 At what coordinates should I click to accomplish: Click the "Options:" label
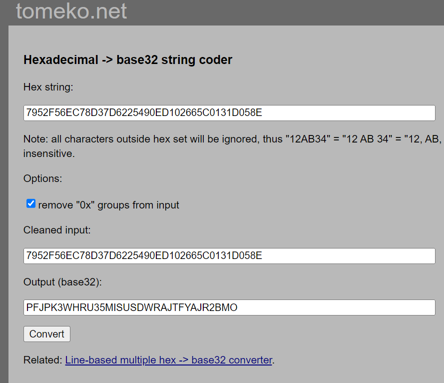[x=42, y=178]
